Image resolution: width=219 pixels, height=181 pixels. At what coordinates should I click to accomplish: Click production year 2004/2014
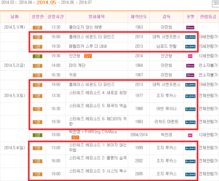pyautogui.click(x=139, y=135)
